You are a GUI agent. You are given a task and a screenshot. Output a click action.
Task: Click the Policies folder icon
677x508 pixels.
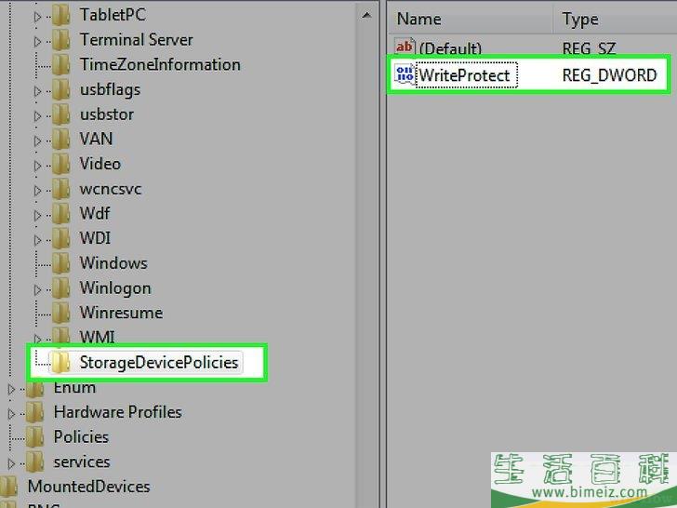35,437
